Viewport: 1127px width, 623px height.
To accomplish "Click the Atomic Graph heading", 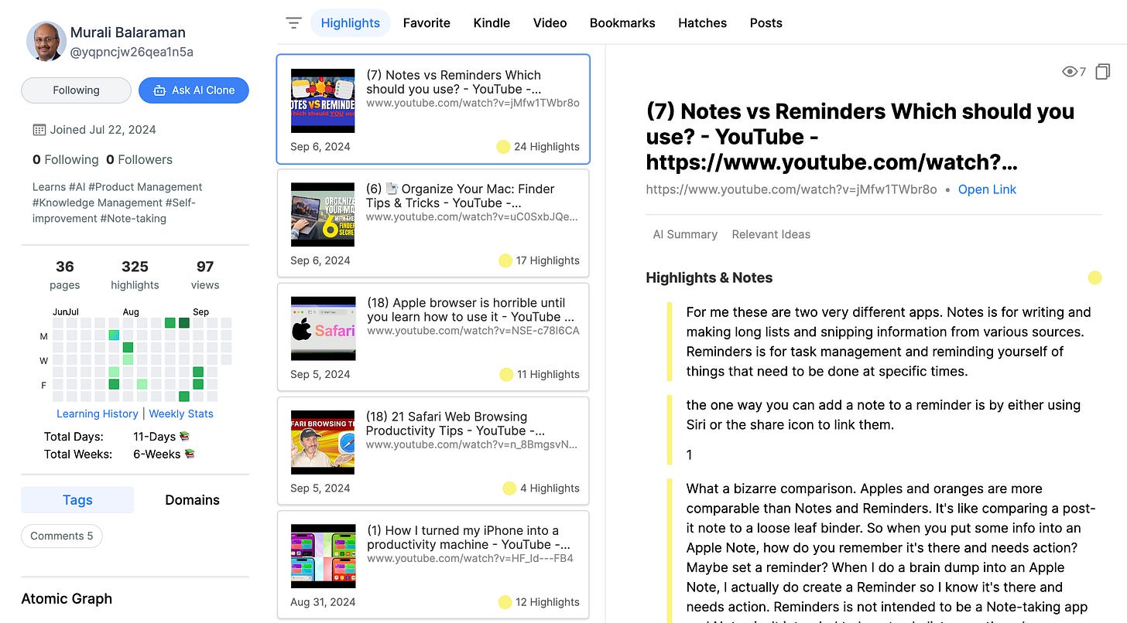I will coord(67,599).
